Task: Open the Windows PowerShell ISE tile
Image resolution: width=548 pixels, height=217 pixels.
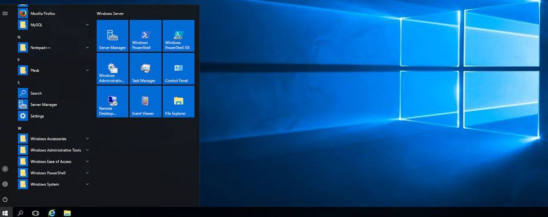Action: coord(179,36)
